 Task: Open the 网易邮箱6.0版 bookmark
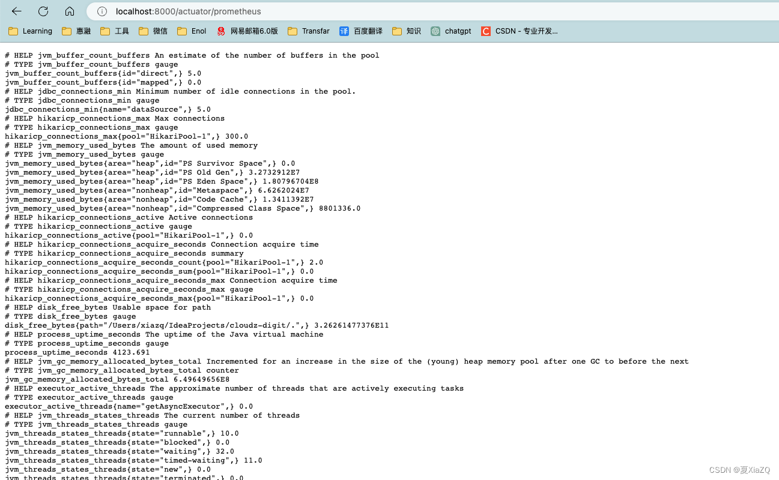247,31
